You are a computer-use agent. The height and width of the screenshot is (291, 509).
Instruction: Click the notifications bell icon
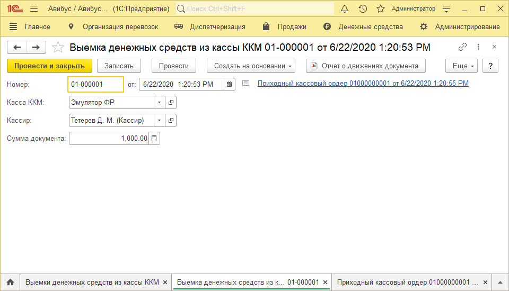[345, 9]
